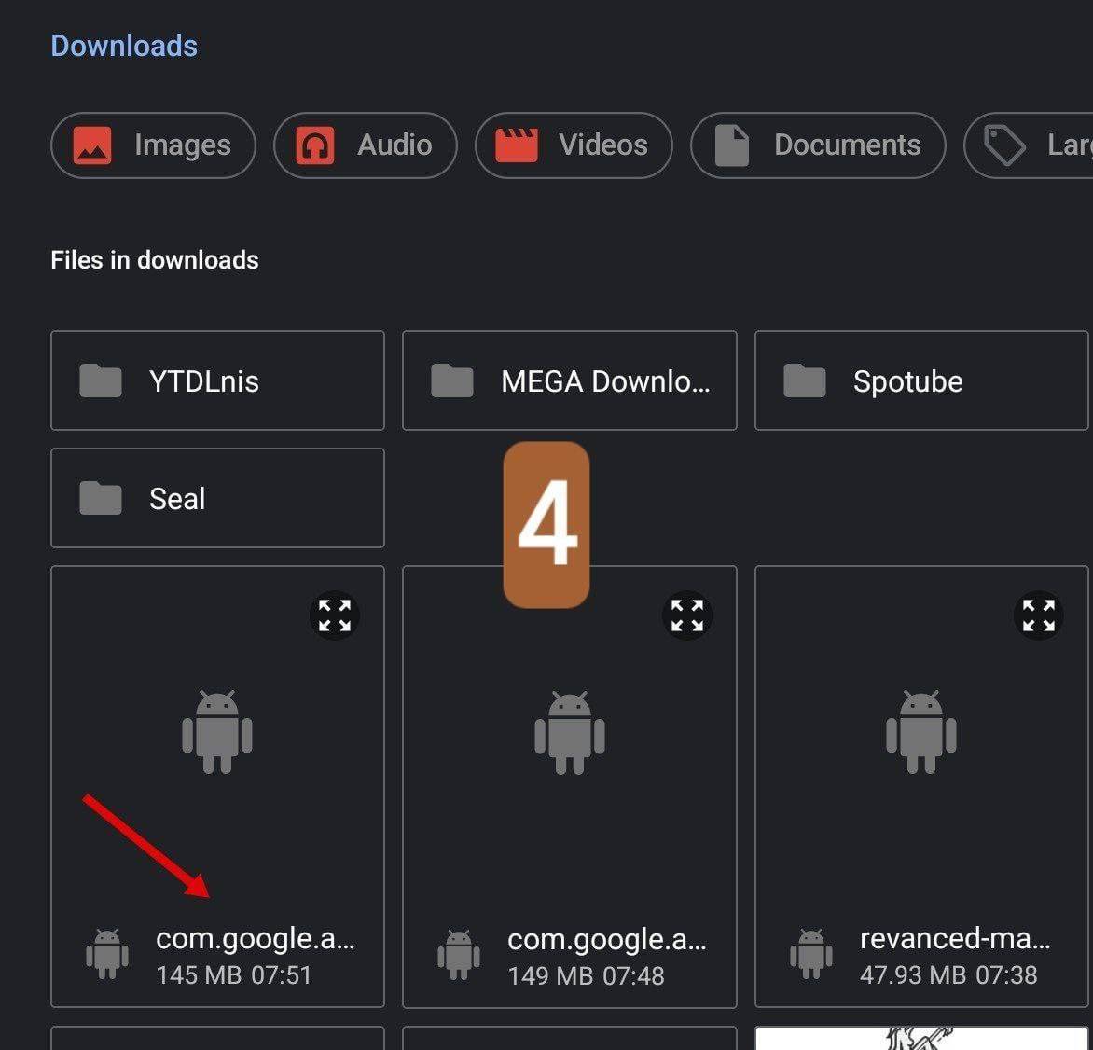Click the '149 MB 07:48' file details
This screenshot has width=1093, height=1050.
coord(587,975)
